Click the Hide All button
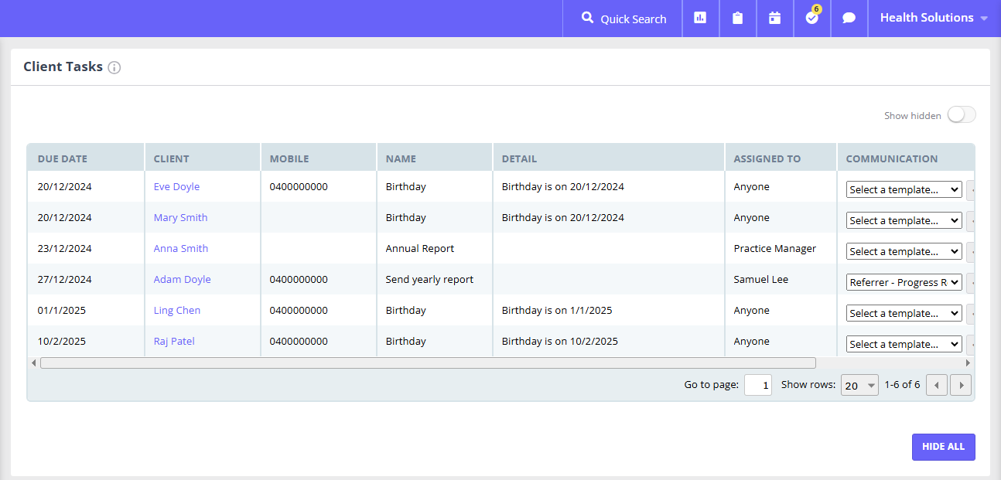The image size is (1001, 480). 943,447
